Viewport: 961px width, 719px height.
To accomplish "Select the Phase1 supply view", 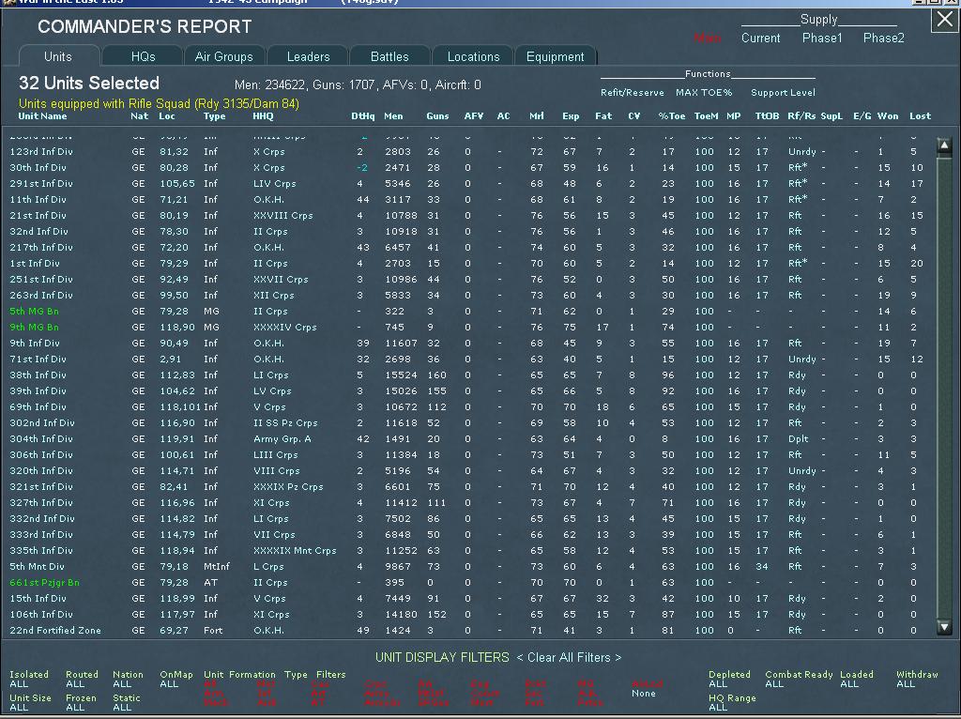I will click(822, 38).
